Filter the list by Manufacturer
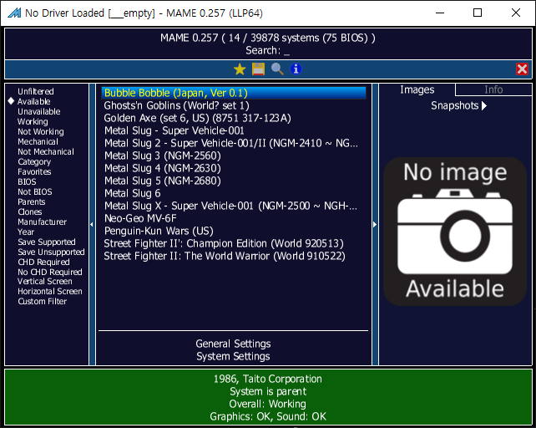 pyautogui.click(x=43, y=222)
